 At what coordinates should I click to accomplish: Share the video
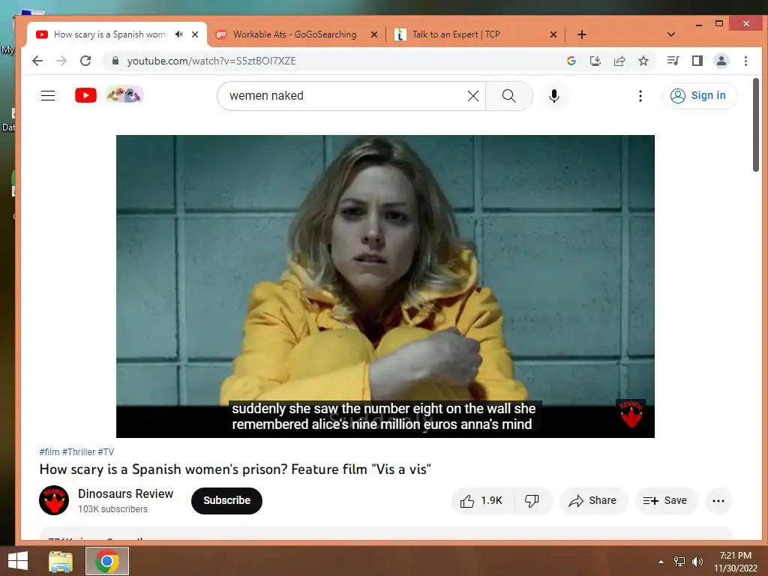pyautogui.click(x=593, y=500)
